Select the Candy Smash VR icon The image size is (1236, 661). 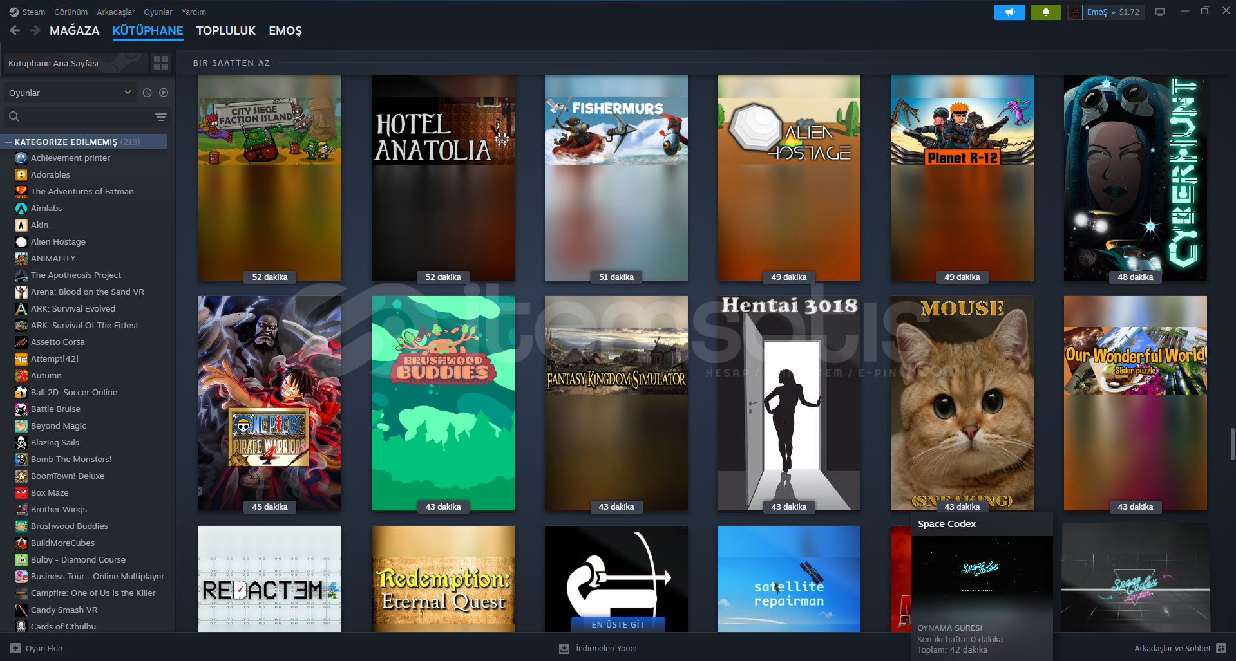pos(21,610)
